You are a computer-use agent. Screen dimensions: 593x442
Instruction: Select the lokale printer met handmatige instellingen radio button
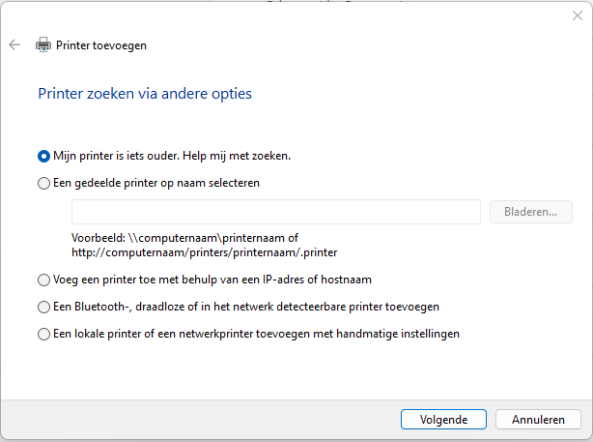[43, 334]
